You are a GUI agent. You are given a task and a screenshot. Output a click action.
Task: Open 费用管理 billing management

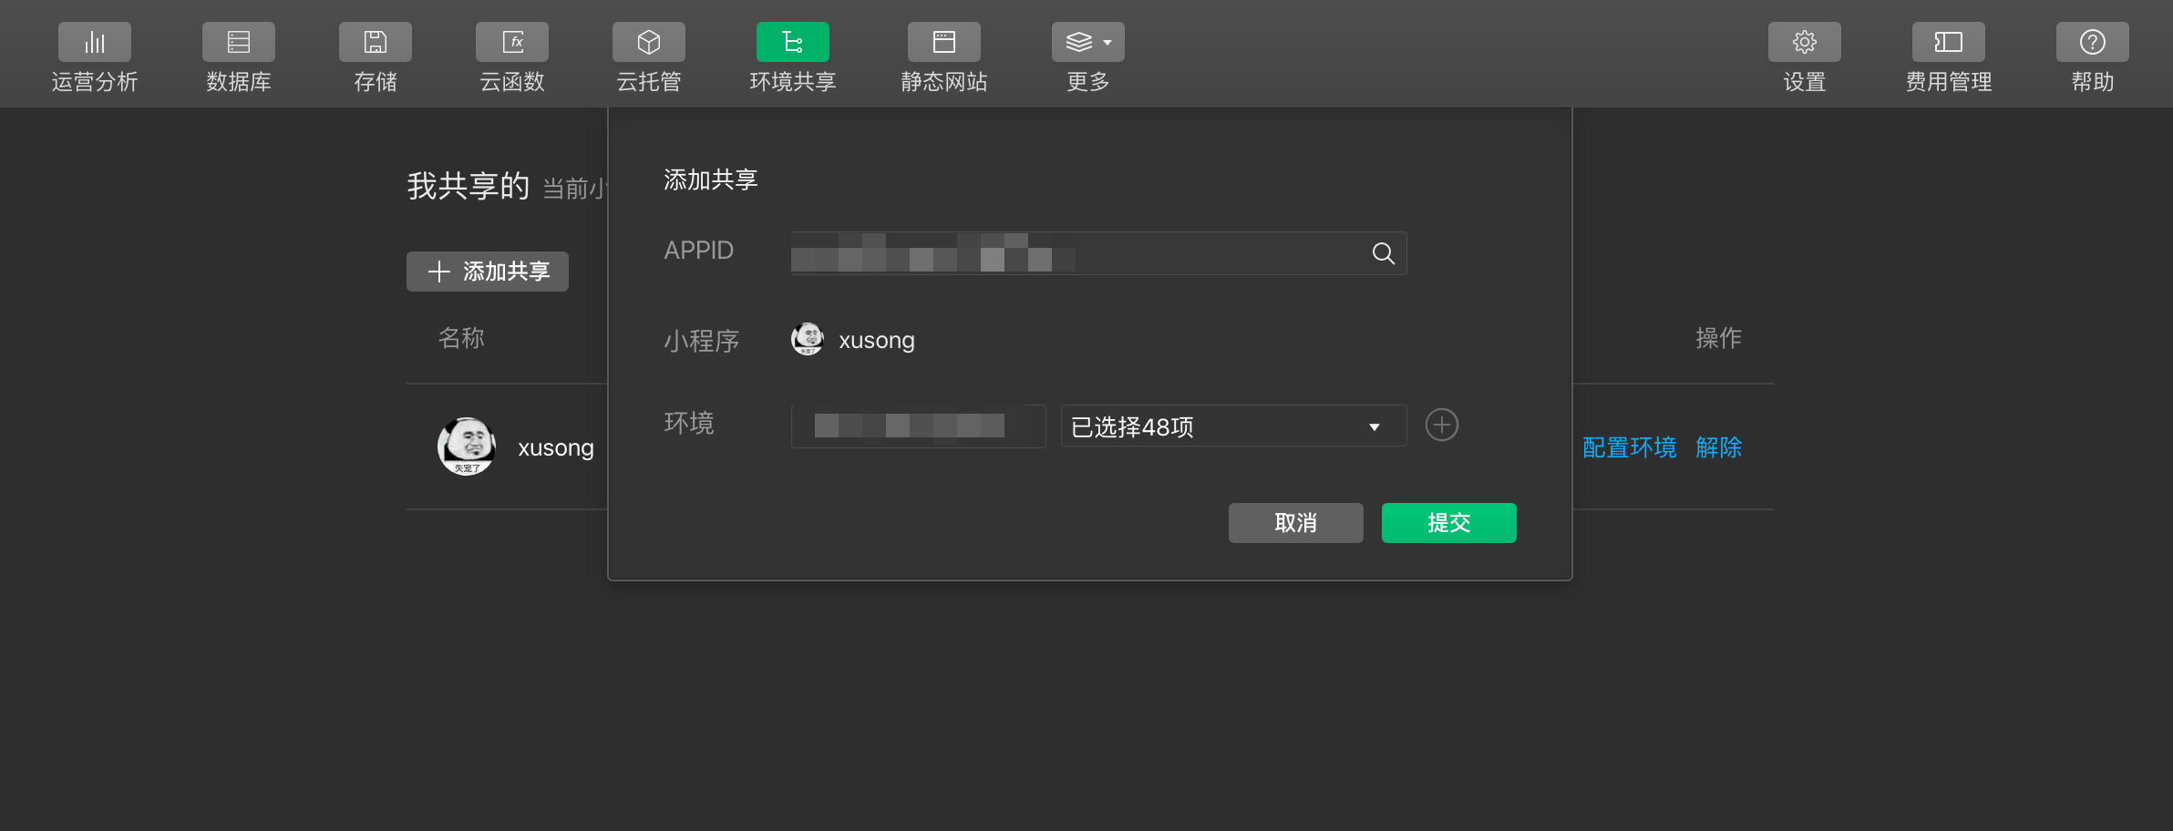[1949, 42]
